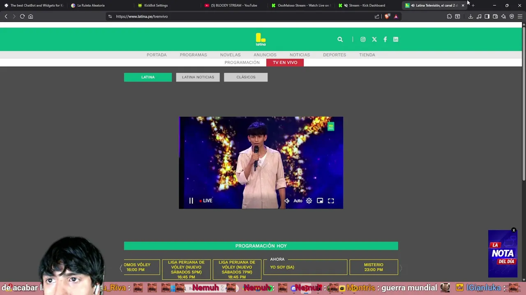
Task: Open the media playlist music-note icon
Action: tap(479, 16)
